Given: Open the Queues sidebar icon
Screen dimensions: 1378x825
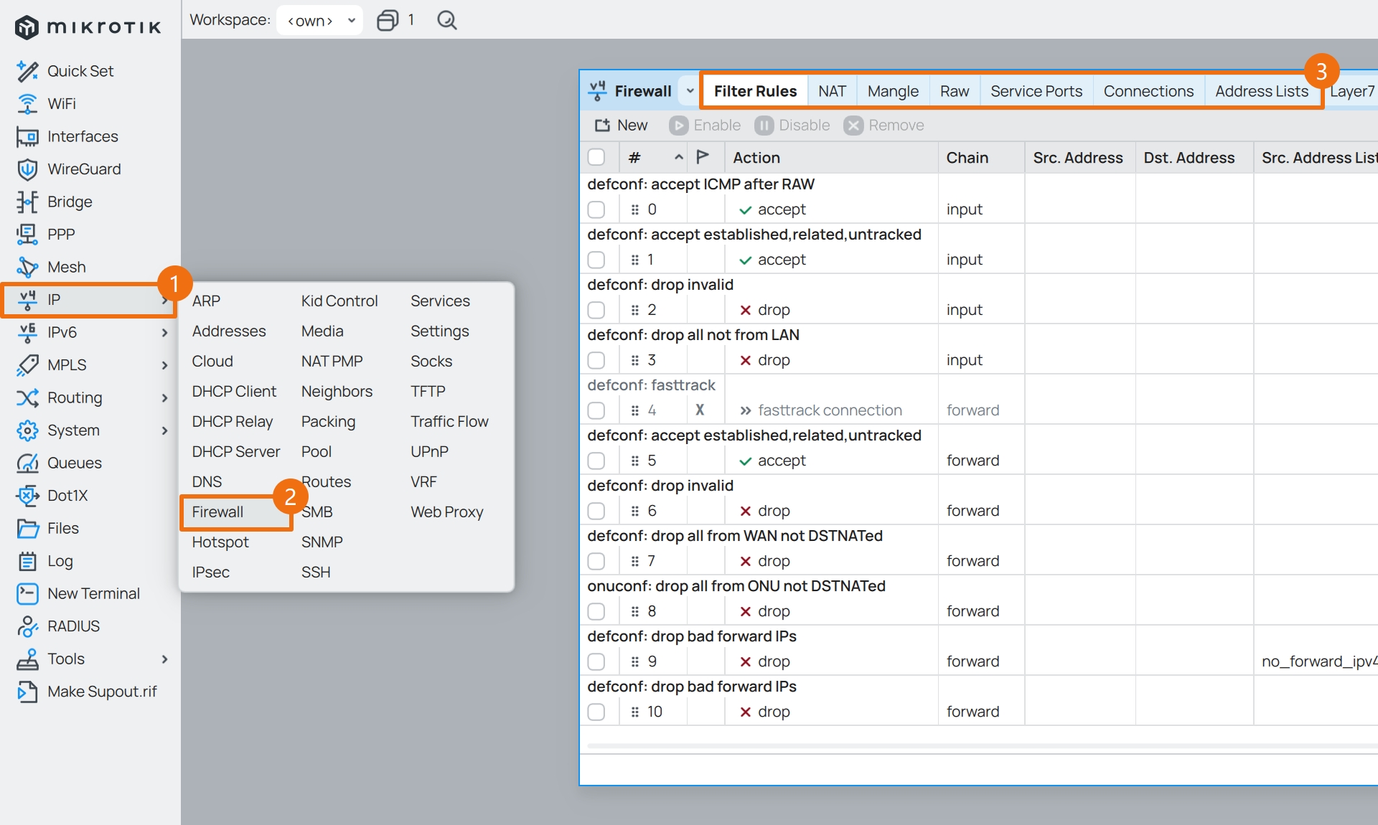Looking at the screenshot, I should pos(27,463).
